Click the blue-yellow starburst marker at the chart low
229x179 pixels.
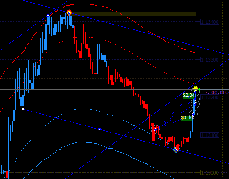click(176, 150)
